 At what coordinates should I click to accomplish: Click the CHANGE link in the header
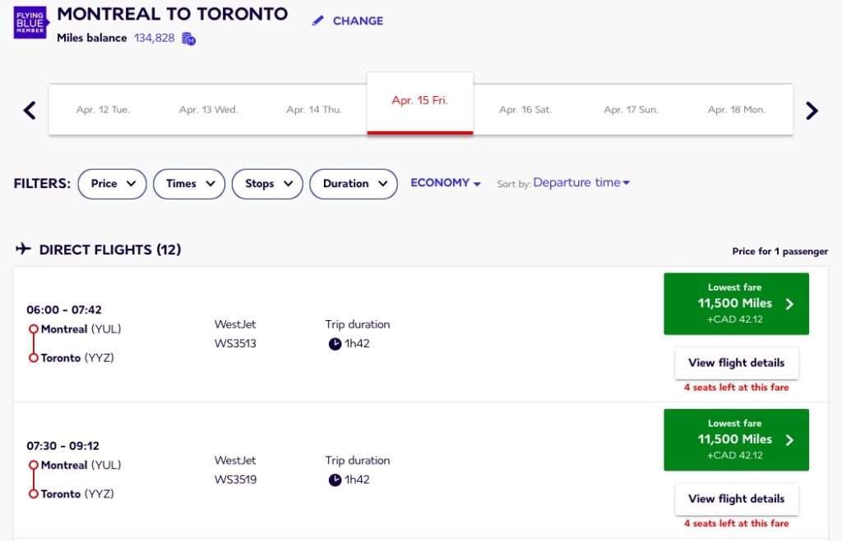point(357,21)
